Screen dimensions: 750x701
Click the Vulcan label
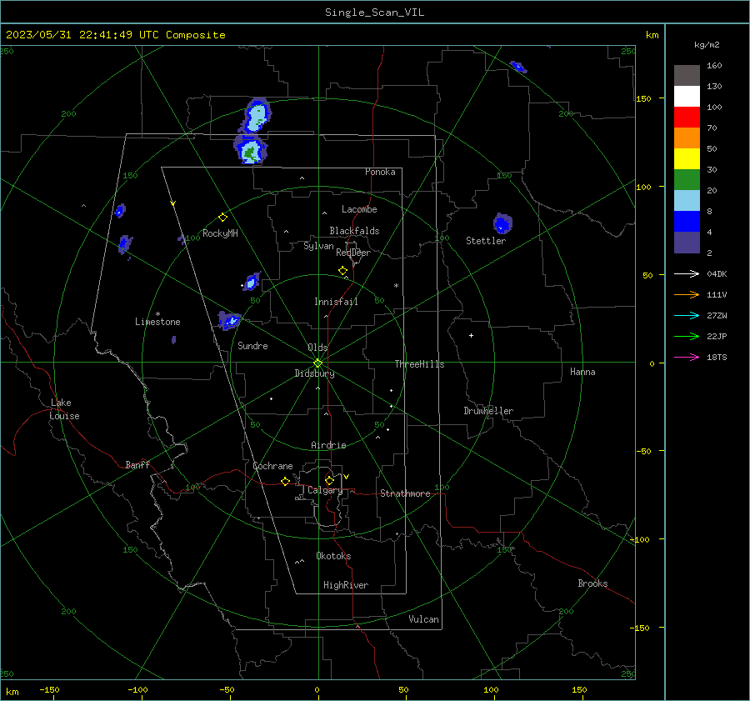[x=423, y=619]
